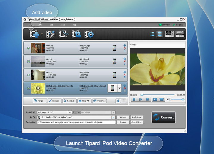
Task: Click device profile icon for 00215.mp4
Action: pyautogui.click(x=114, y=75)
